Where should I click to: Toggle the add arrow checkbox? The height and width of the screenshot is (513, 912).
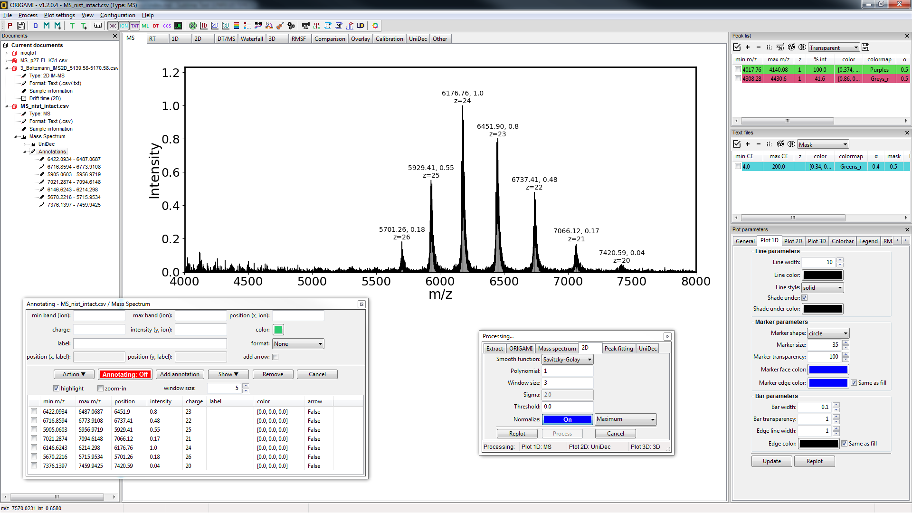pyautogui.click(x=275, y=357)
